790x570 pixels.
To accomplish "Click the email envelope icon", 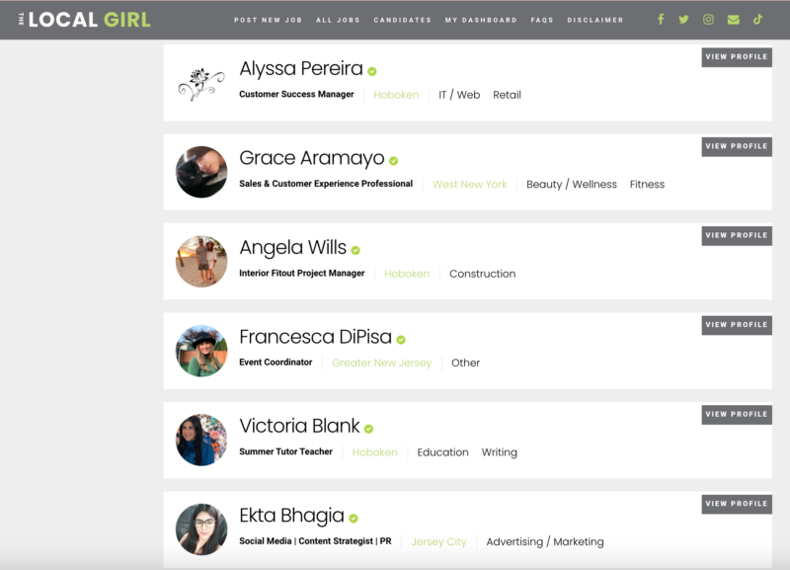I will tap(734, 20).
